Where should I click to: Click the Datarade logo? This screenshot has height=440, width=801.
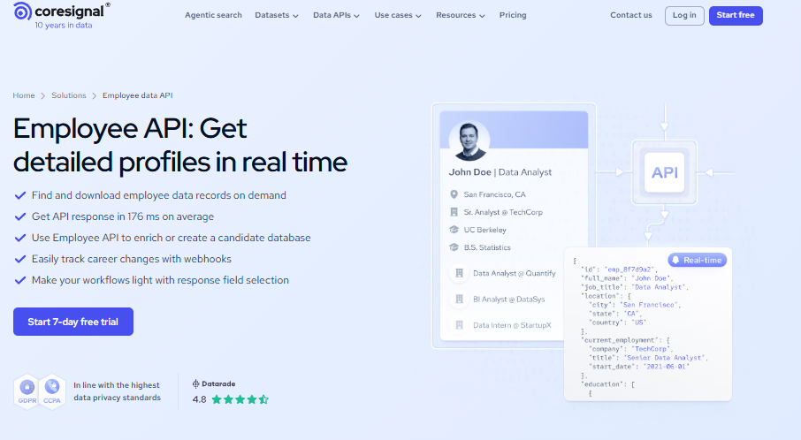coord(214,383)
